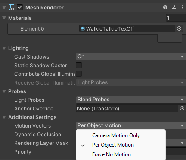Click the Priority value field
This screenshot has height=160, width=186.
coord(176,151)
